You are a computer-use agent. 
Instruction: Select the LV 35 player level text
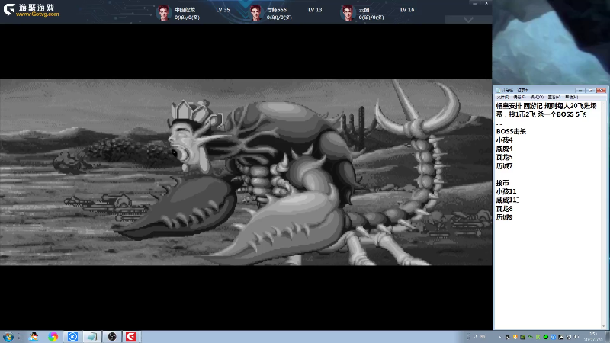223,10
